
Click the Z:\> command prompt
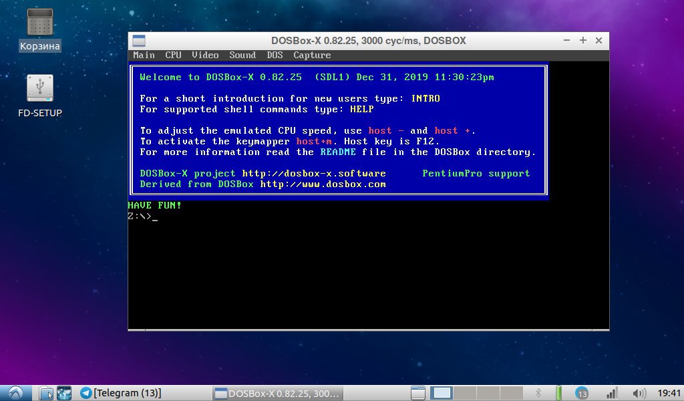click(140, 216)
